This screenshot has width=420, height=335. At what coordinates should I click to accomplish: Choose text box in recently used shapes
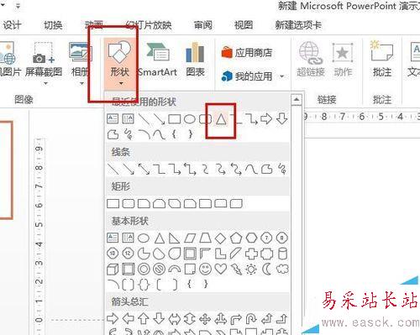click(113, 119)
